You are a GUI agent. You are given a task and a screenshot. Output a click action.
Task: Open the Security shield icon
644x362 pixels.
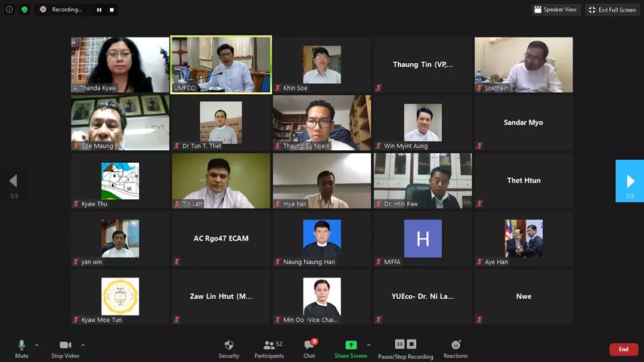(x=229, y=345)
